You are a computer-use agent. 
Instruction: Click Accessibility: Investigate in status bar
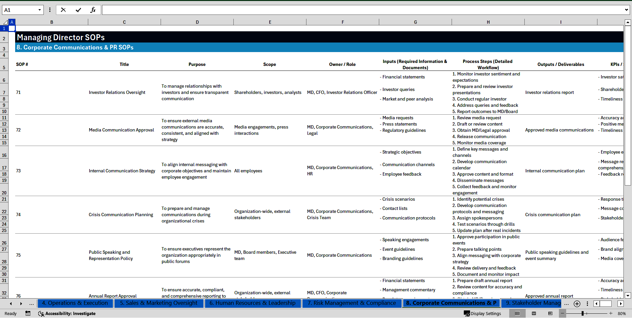(x=67, y=313)
